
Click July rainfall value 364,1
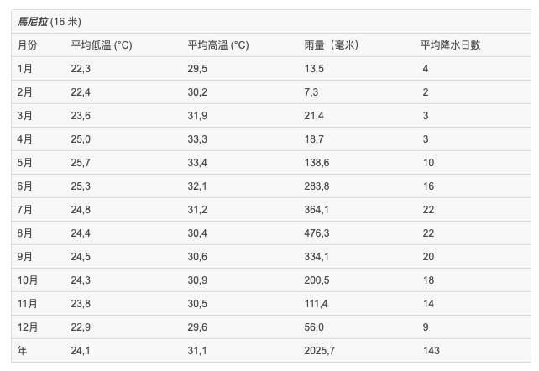pyautogui.click(x=317, y=209)
